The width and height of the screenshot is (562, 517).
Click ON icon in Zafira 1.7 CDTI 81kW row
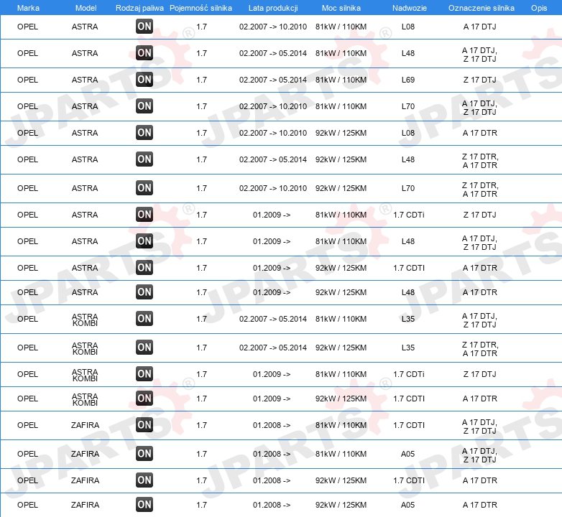[144, 425]
